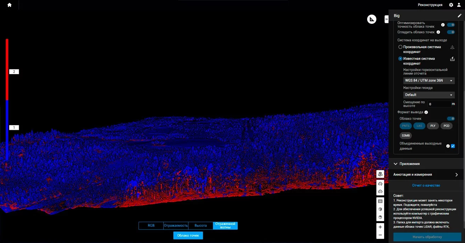Image resolution: width=465 pixels, height=243 pixels.
Task: Select the Высота display tab
Action: (201, 226)
